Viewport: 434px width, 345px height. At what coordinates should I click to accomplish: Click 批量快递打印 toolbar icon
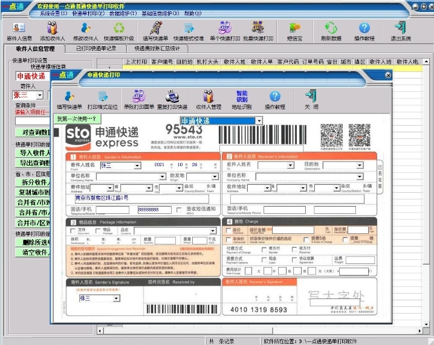(x=258, y=31)
